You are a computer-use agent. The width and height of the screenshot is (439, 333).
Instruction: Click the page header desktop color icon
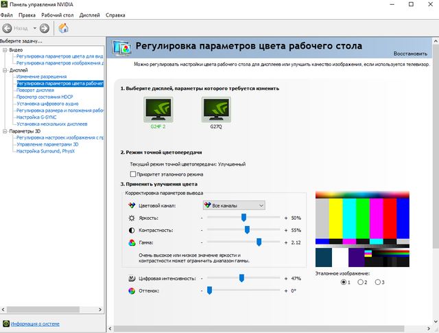tap(121, 48)
